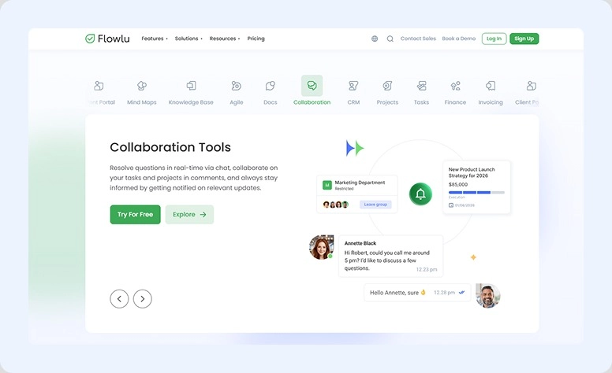This screenshot has width=612, height=373.
Task: Open the Book a Demo link
Action: click(459, 39)
